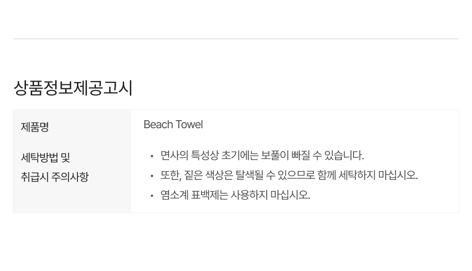Click the word 또한 in second bullet
Image resolution: width=472 pixels, height=271 pixels.
(170, 175)
